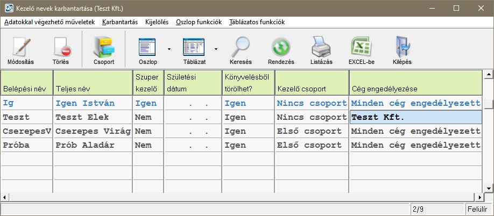Click the Táblázat table icon

click(194, 47)
